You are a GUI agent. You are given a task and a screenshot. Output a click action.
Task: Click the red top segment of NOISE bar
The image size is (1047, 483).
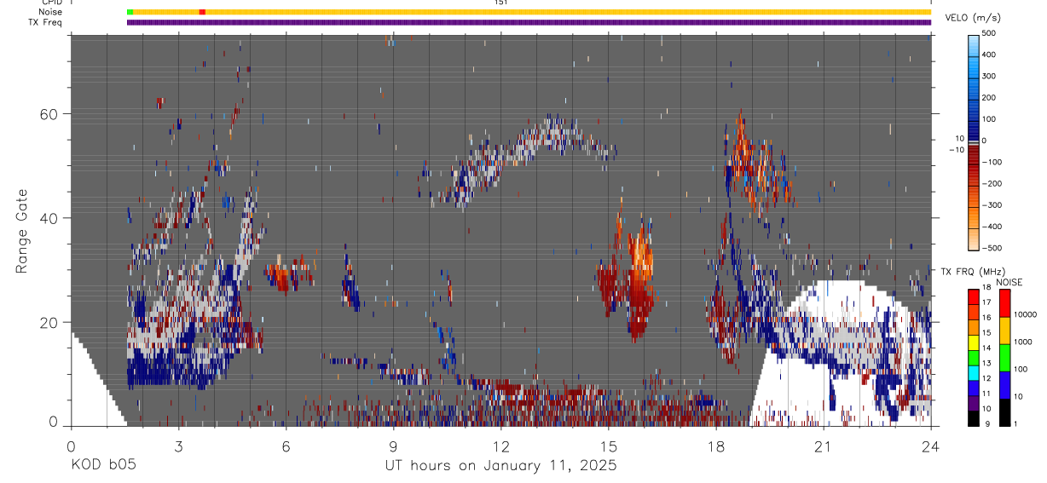pyautogui.click(x=1004, y=303)
